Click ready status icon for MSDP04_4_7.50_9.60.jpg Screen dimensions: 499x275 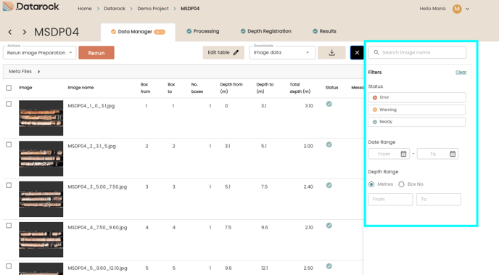[x=329, y=226]
